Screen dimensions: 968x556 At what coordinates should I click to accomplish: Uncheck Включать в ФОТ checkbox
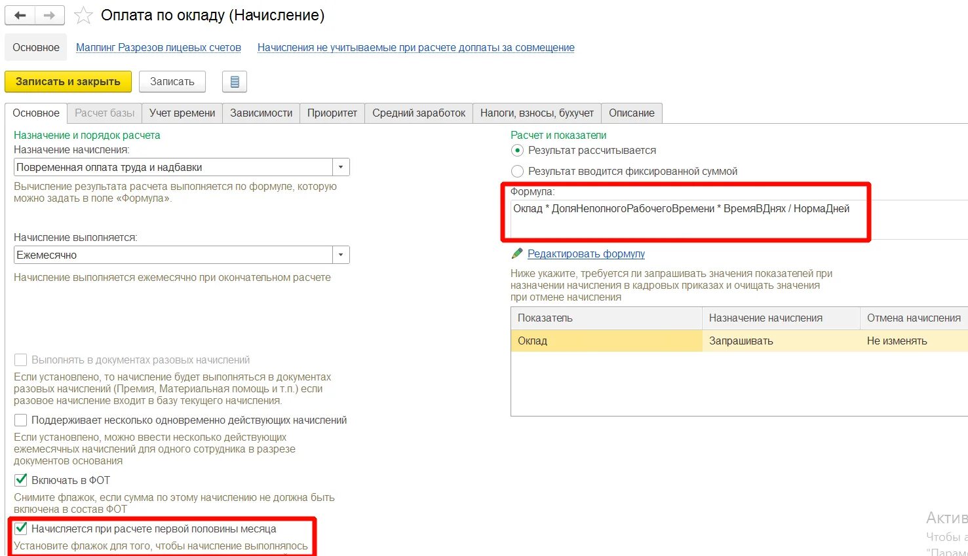21,480
